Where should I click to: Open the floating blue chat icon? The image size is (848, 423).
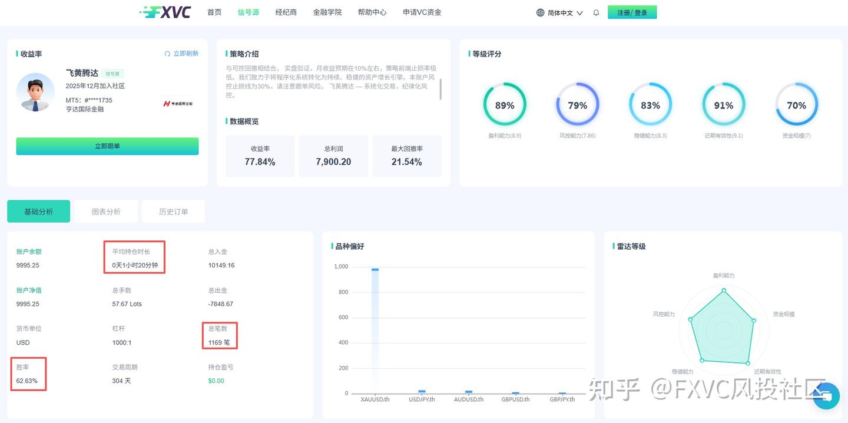(x=826, y=396)
